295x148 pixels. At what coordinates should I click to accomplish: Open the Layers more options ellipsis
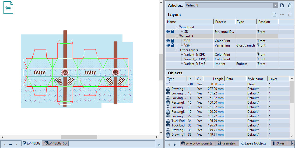coord(282,15)
